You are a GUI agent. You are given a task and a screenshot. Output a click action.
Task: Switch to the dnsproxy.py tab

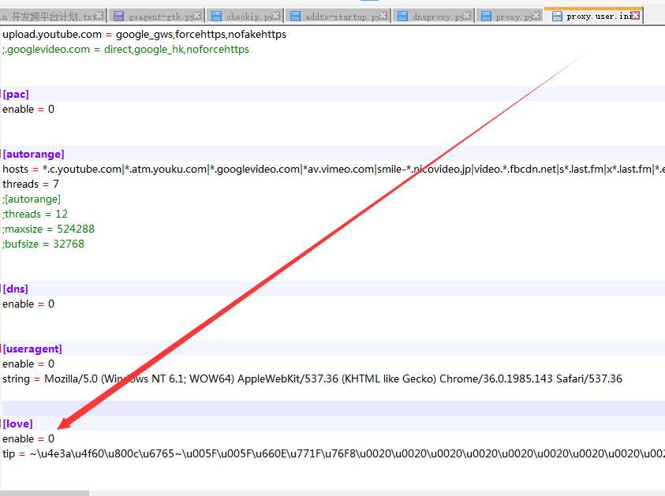tap(435, 16)
